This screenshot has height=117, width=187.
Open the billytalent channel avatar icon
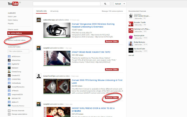9,68
